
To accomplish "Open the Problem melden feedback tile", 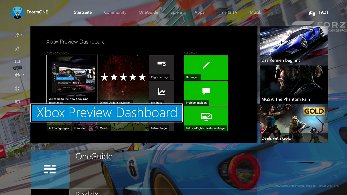I will coord(206,93).
